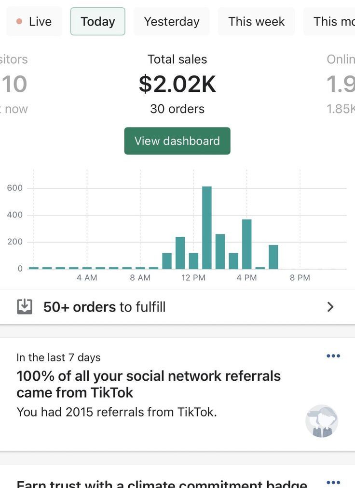This screenshot has width=355, height=488.
Task: Click the View dashboard button
Action: [x=177, y=141]
